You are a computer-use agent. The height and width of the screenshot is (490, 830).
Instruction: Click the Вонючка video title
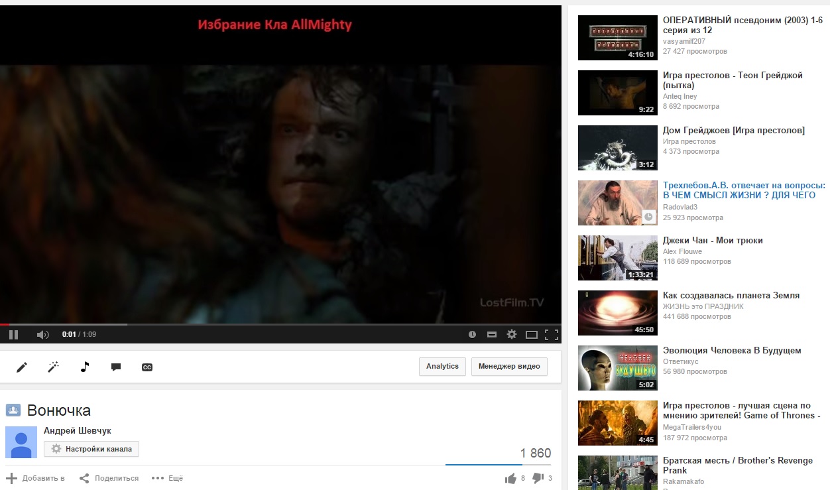coord(59,410)
